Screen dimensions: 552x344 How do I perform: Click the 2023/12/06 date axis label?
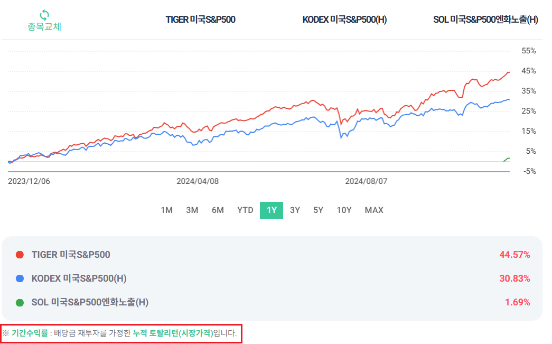[x=29, y=181]
